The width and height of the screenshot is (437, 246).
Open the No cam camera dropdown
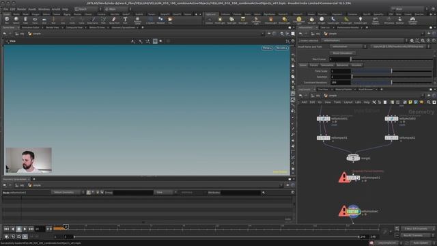pos(281,48)
